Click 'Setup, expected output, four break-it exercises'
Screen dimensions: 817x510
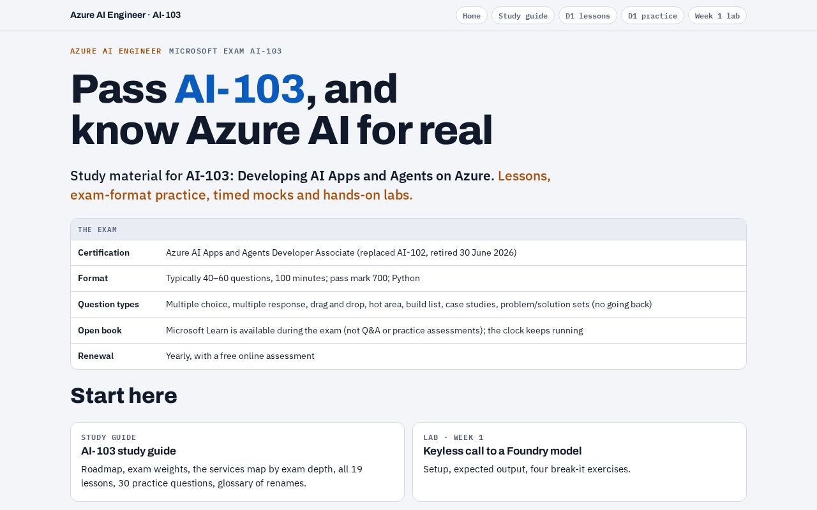click(x=527, y=469)
